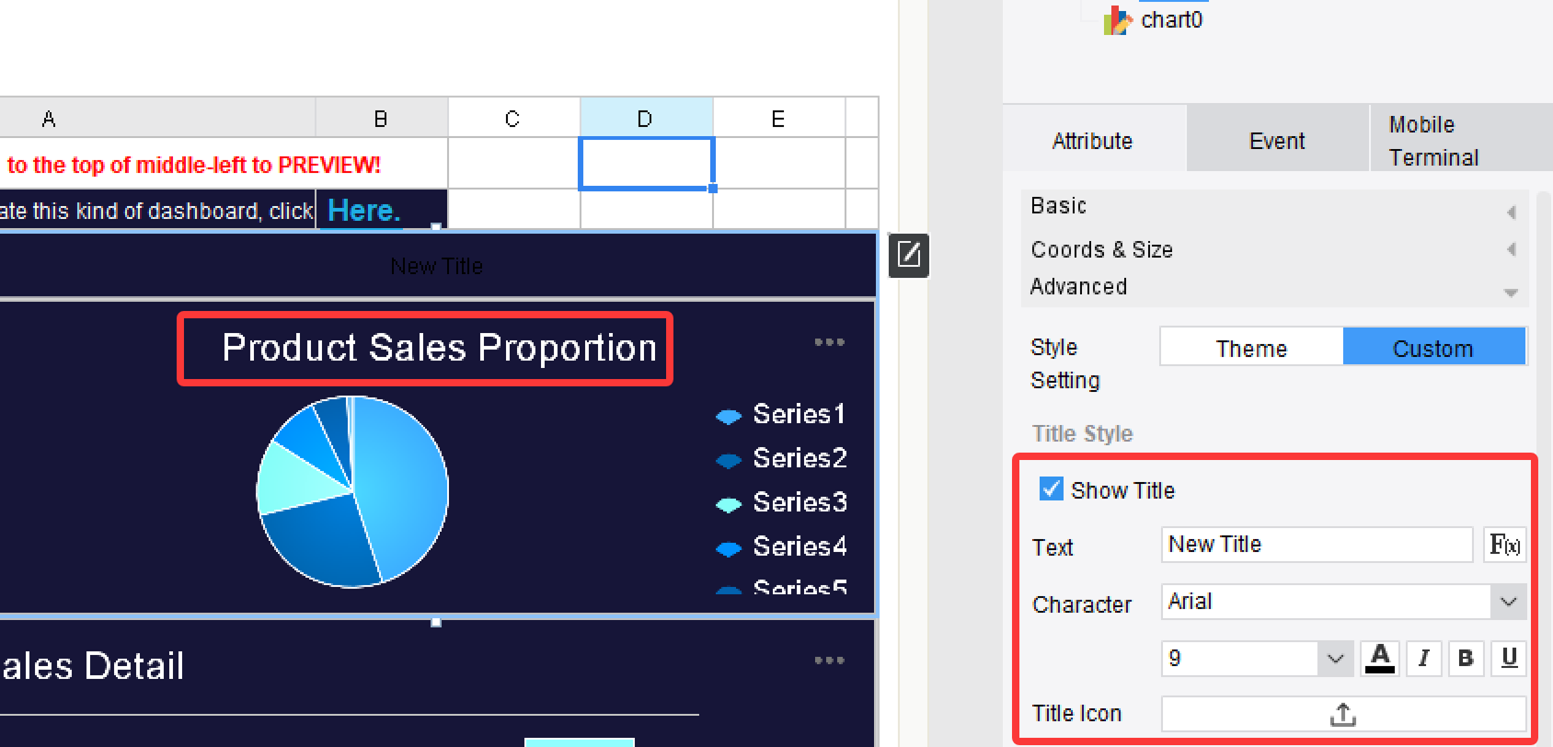The image size is (1553, 747).
Task: Switch style setting to Custom
Action: click(x=1433, y=348)
